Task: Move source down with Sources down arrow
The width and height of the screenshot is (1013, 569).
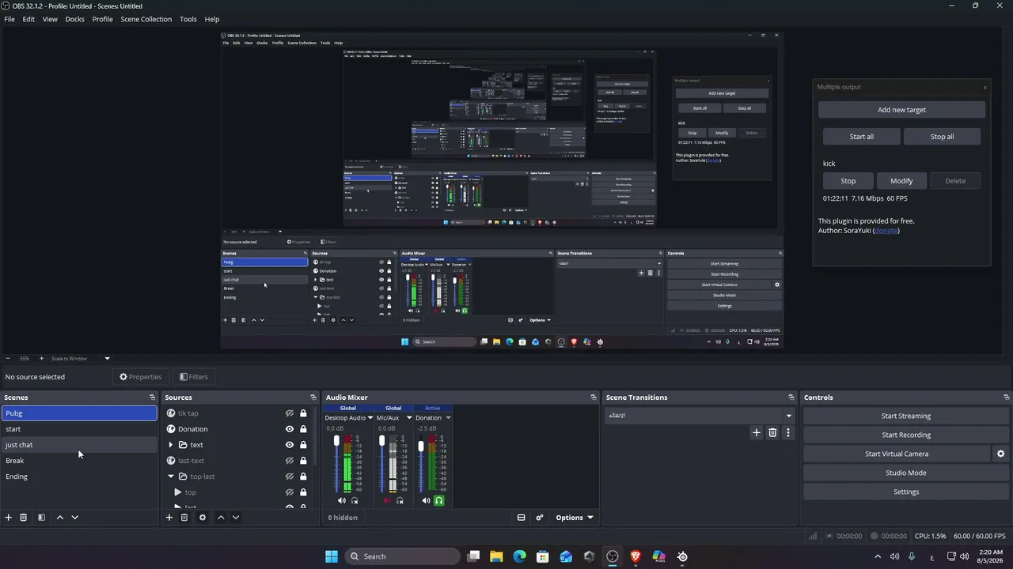Action: tap(236, 518)
